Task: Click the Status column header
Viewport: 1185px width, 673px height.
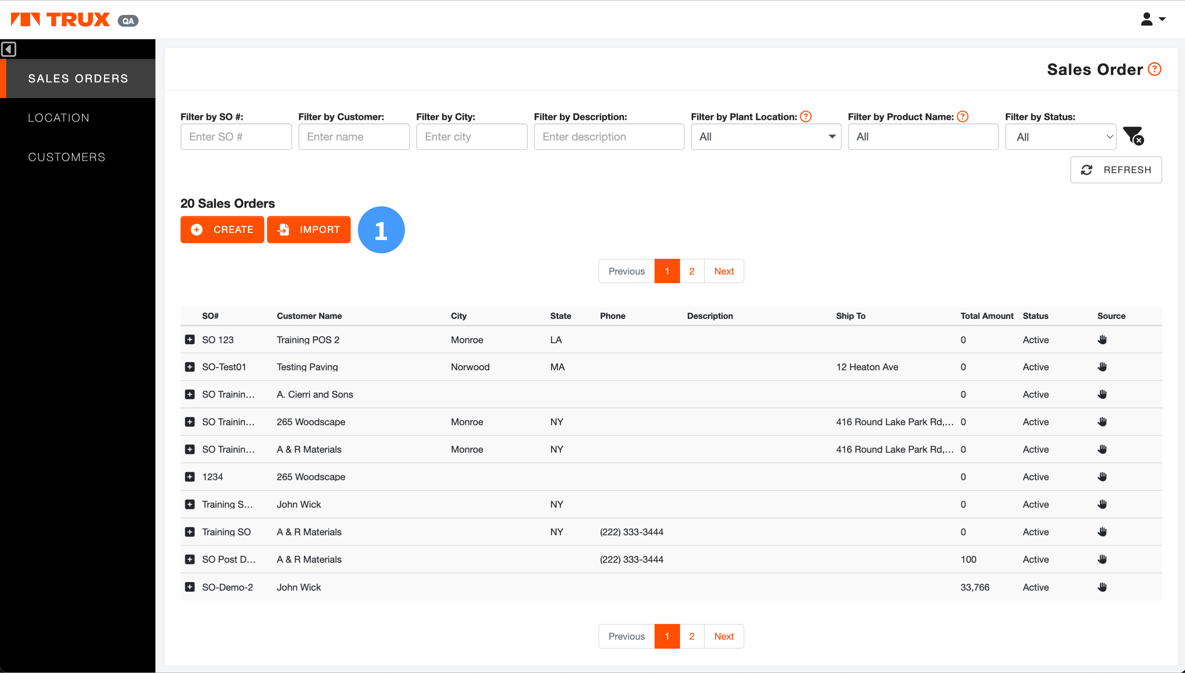Action: tap(1035, 316)
